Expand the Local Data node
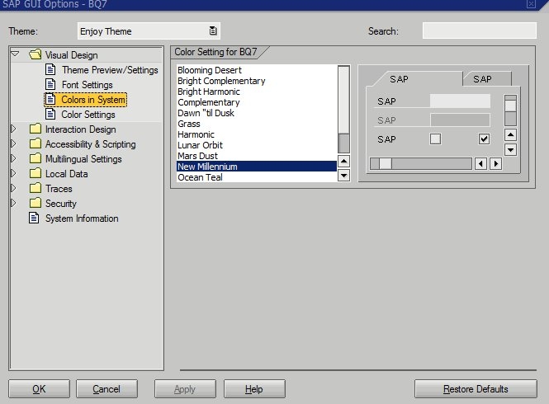Screen dimensions: 549x404 13,173
